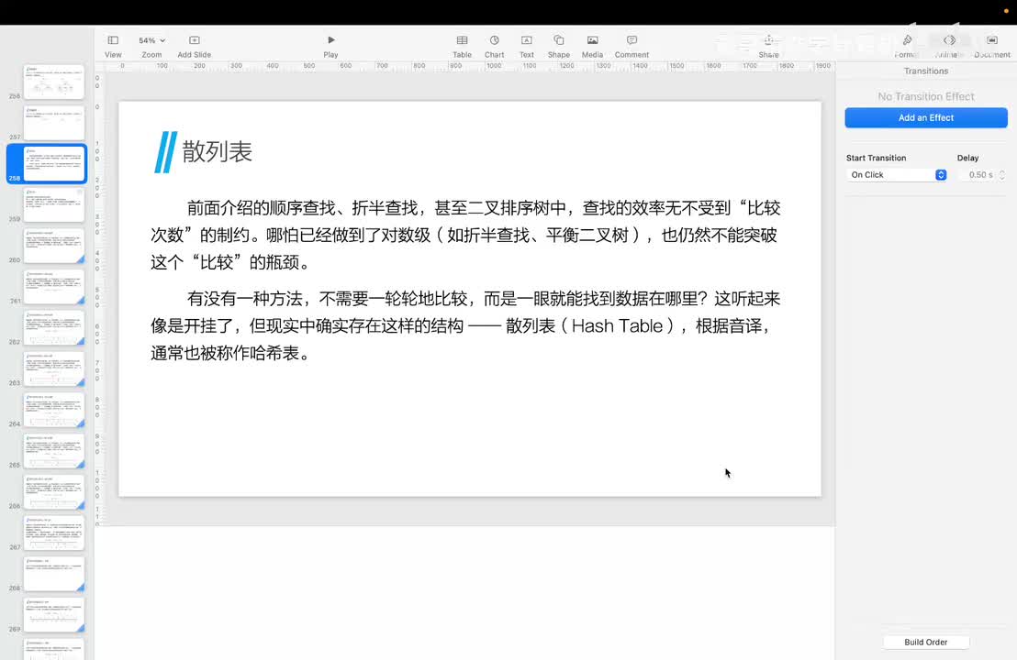Image resolution: width=1017 pixels, height=660 pixels.
Task: Select slide 261 thumbnail
Action: (x=54, y=287)
